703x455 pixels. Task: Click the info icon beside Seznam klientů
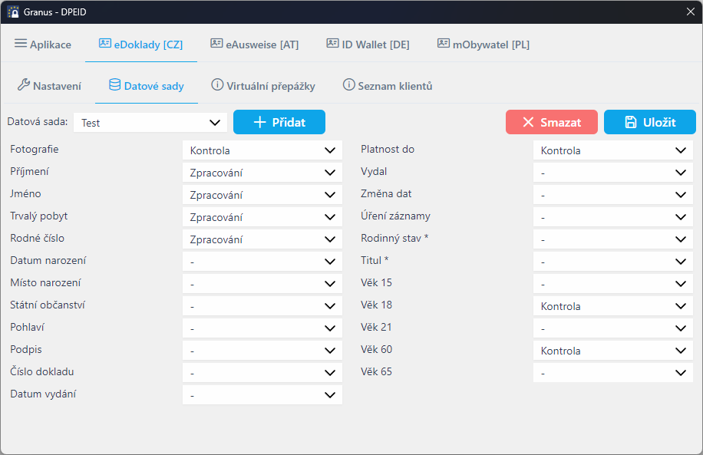348,85
